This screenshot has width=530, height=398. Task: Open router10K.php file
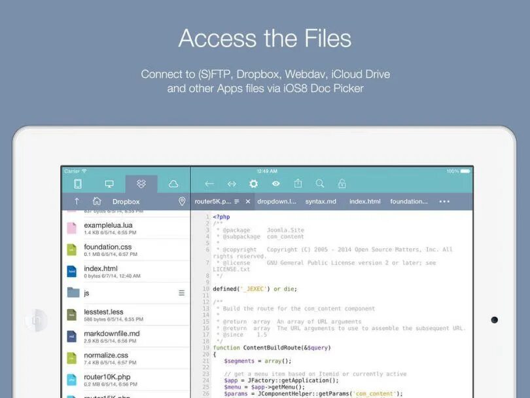pyautogui.click(x=126, y=380)
